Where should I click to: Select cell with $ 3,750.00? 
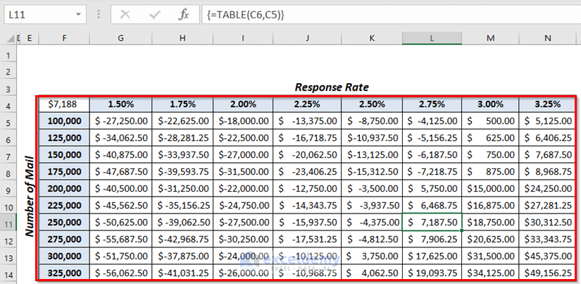pyautogui.click(x=372, y=256)
